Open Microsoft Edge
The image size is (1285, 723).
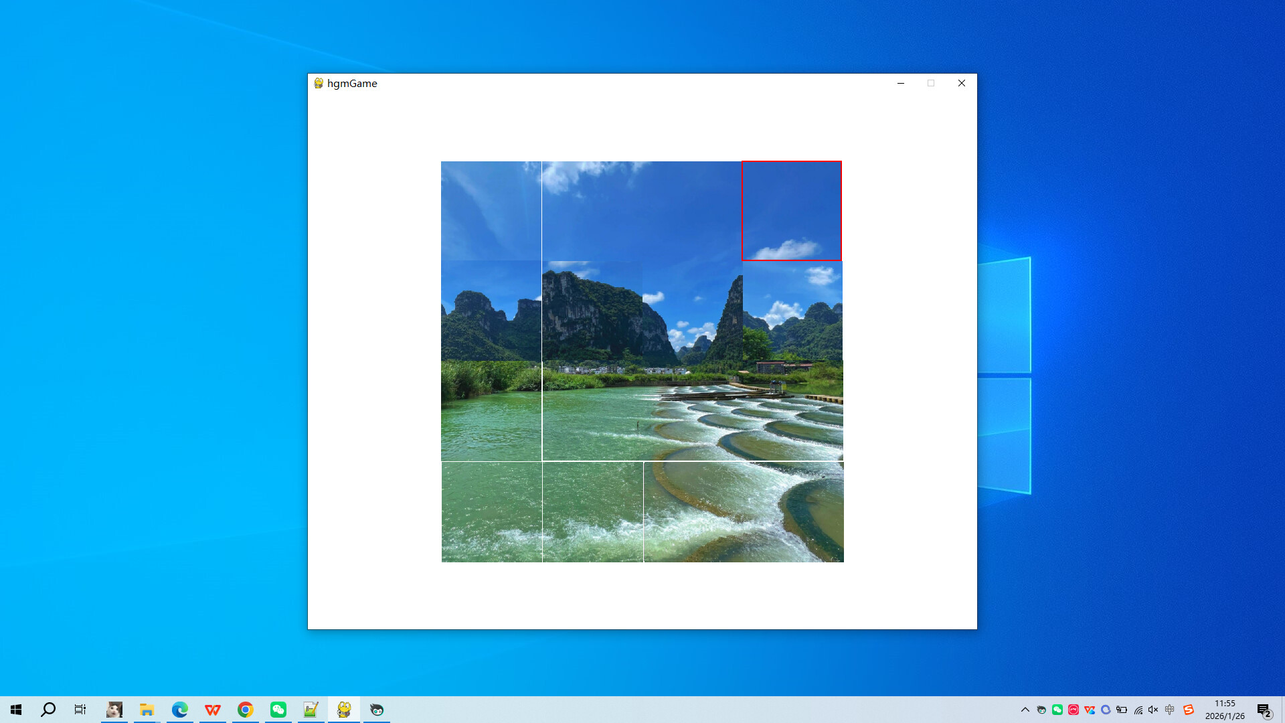[x=179, y=709]
